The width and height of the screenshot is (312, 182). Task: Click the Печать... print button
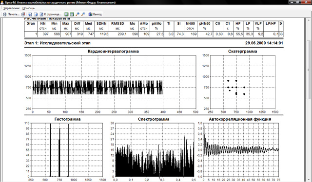pyautogui.click(x=11, y=14)
